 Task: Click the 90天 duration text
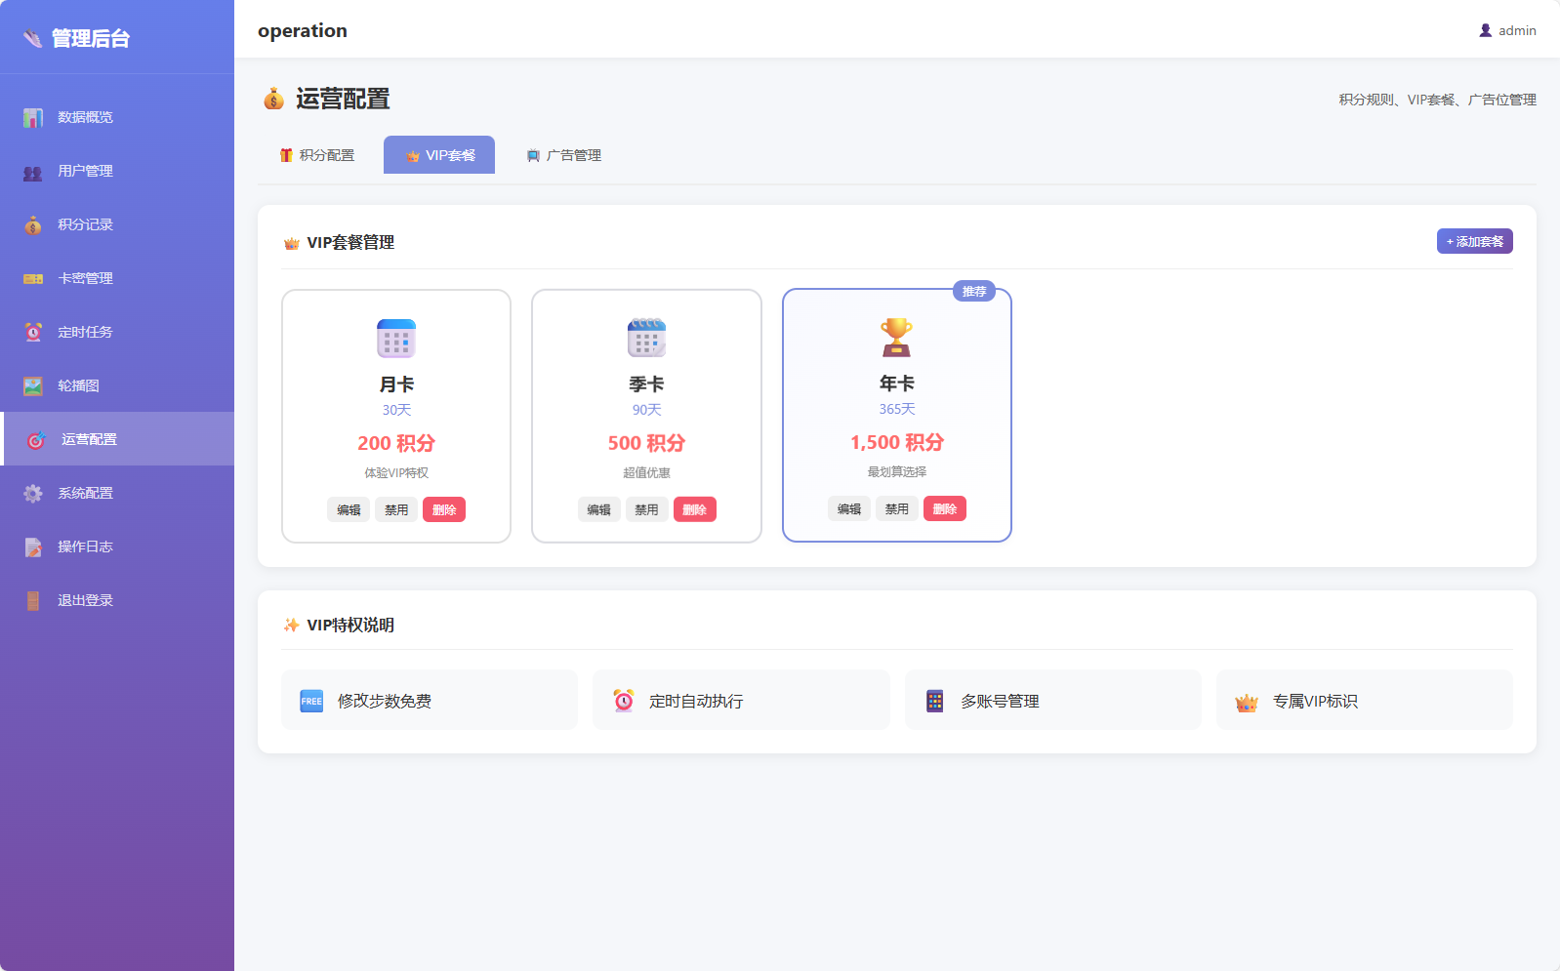coord(646,410)
